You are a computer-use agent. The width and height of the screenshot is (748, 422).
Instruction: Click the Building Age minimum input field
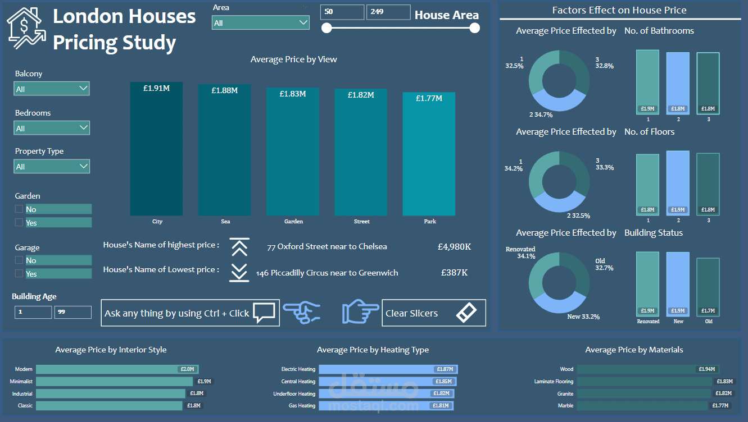tap(33, 311)
